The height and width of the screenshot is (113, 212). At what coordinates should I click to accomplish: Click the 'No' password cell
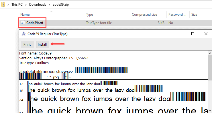[171, 23]
